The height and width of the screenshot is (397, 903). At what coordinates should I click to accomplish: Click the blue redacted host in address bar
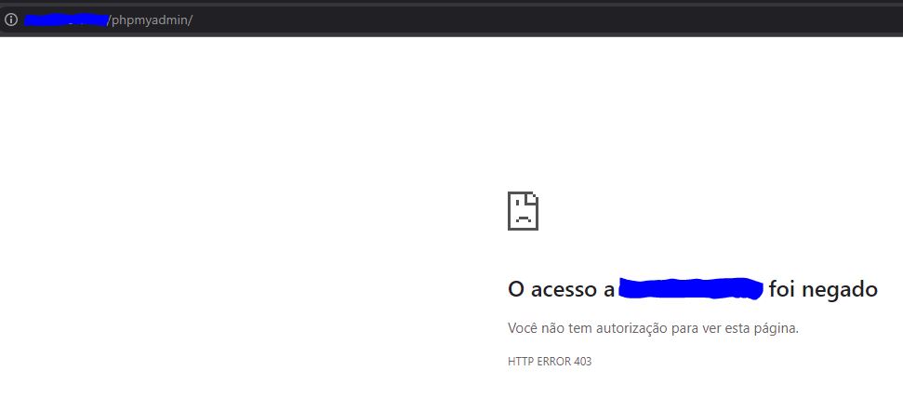67,20
